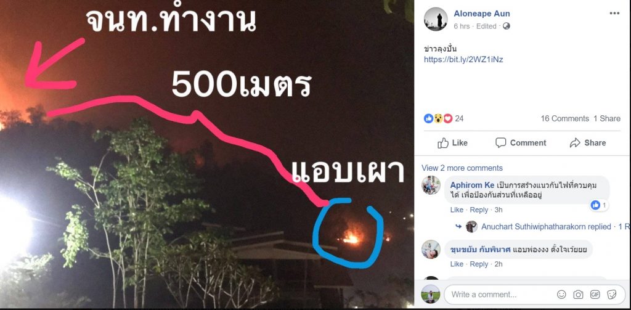
Task: Click inside Write a comment field
Action: coord(501,295)
